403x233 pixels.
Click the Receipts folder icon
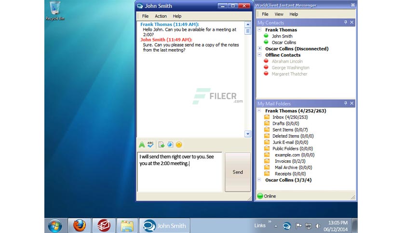point(267,173)
